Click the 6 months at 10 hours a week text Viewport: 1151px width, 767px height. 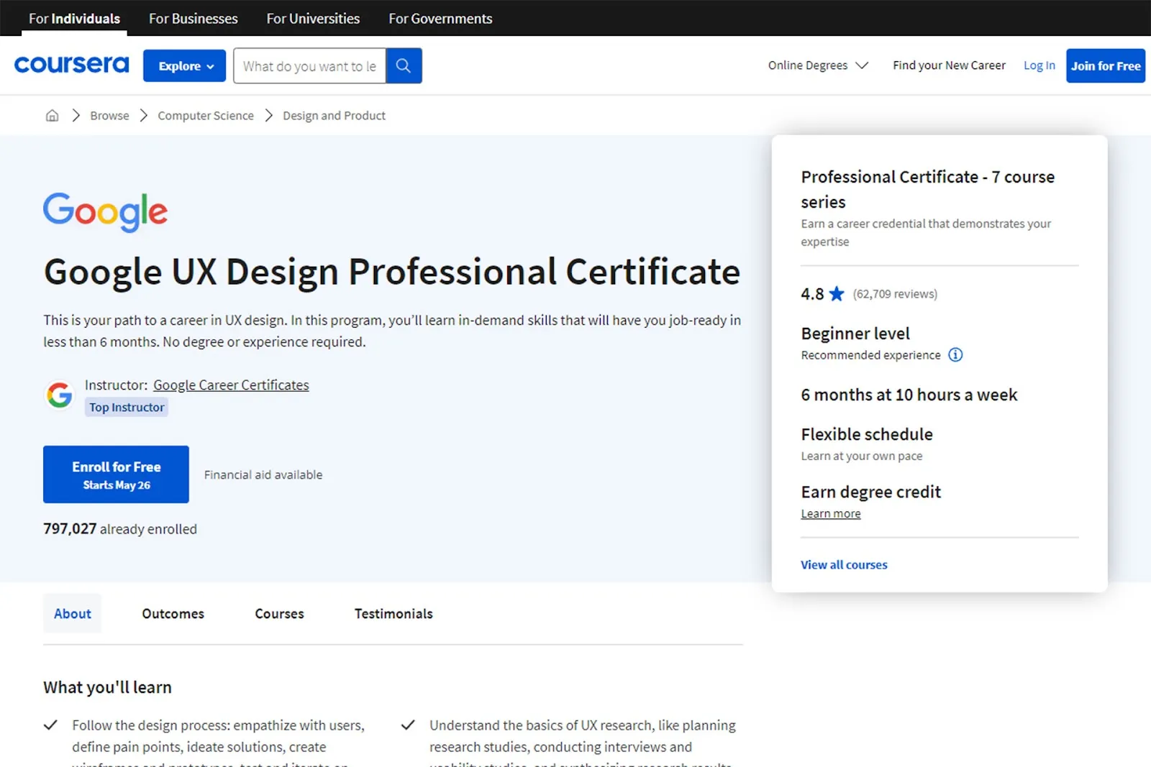909,395
